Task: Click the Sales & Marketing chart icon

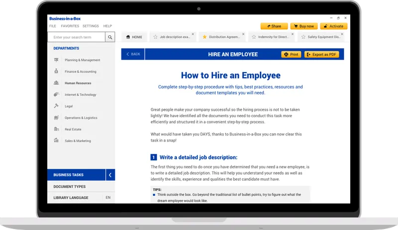Action: point(56,140)
